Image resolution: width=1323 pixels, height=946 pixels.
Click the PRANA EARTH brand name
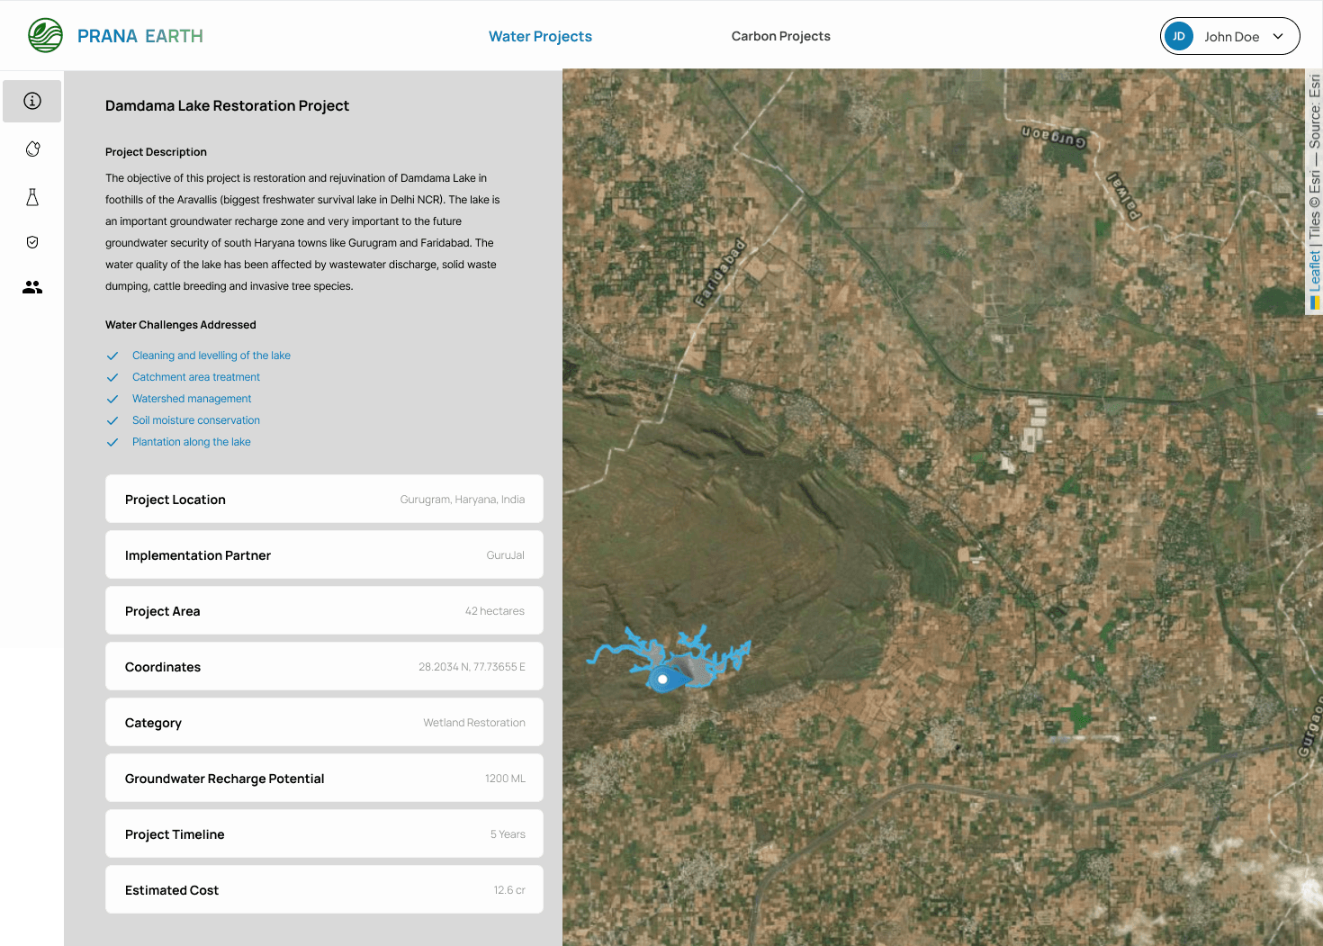(x=140, y=36)
